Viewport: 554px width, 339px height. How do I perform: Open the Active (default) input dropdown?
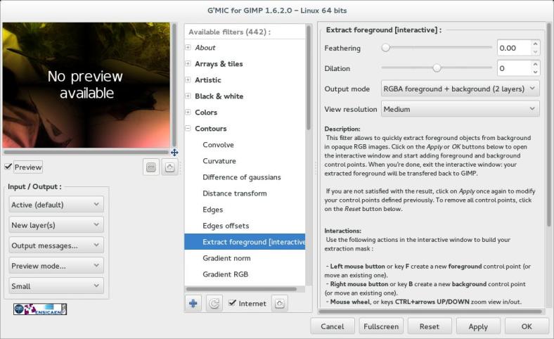pyautogui.click(x=56, y=205)
